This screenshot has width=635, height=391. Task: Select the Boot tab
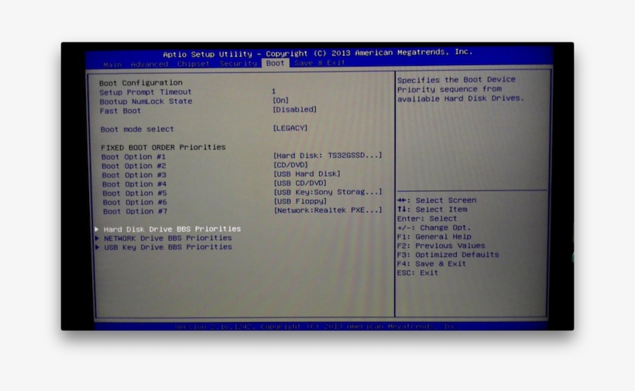276,63
